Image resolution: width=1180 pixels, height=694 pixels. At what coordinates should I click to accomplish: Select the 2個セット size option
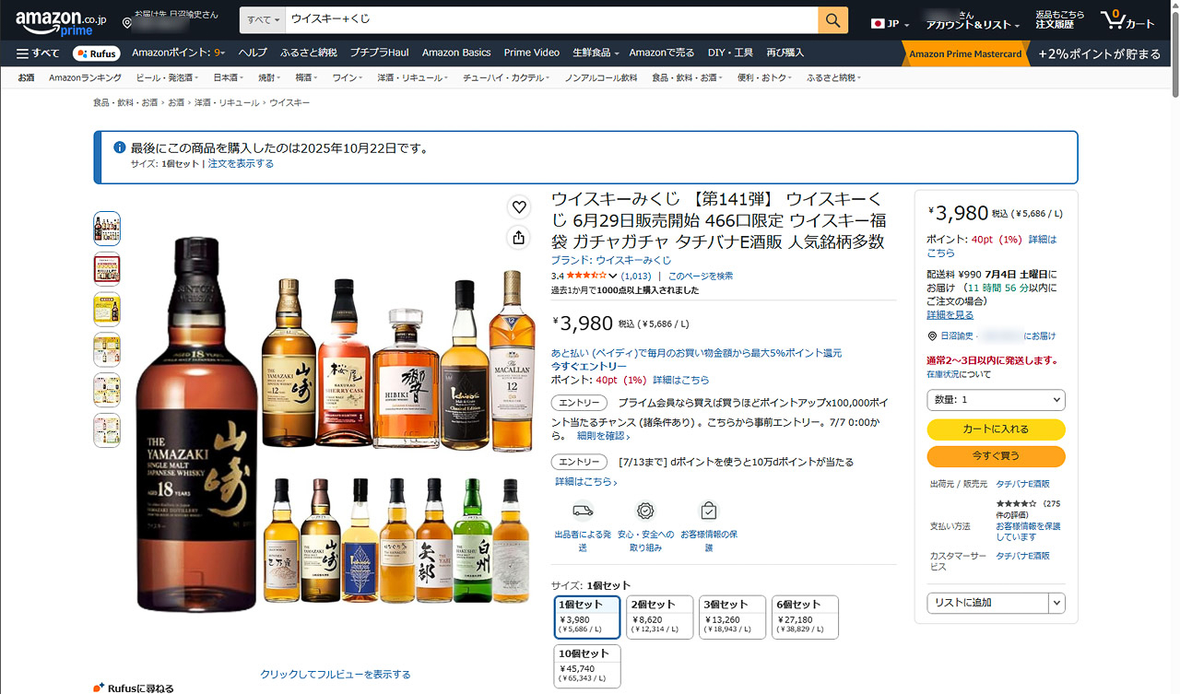tap(660, 618)
